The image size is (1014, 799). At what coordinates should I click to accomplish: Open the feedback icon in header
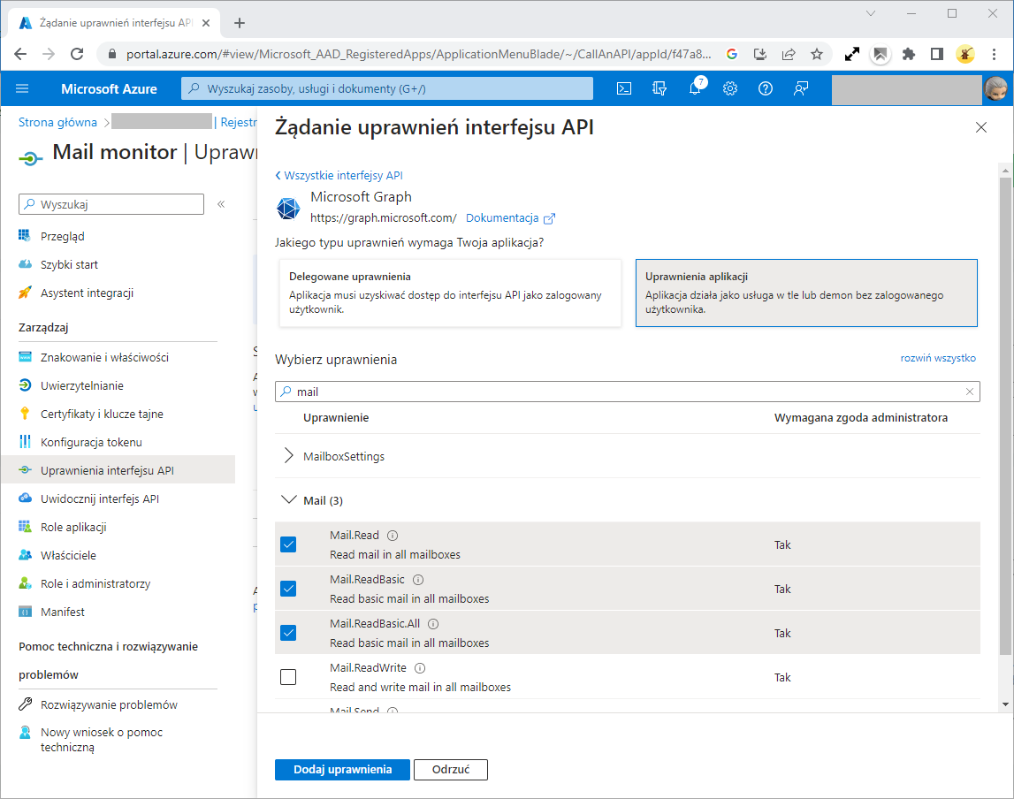pyautogui.click(x=801, y=88)
